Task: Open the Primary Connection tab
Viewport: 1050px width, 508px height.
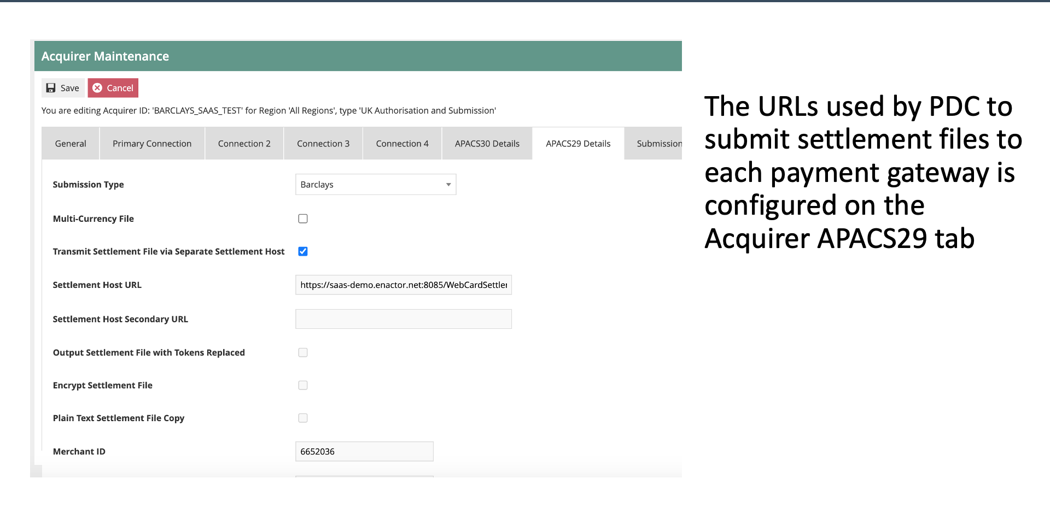Action: pos(151,143)
